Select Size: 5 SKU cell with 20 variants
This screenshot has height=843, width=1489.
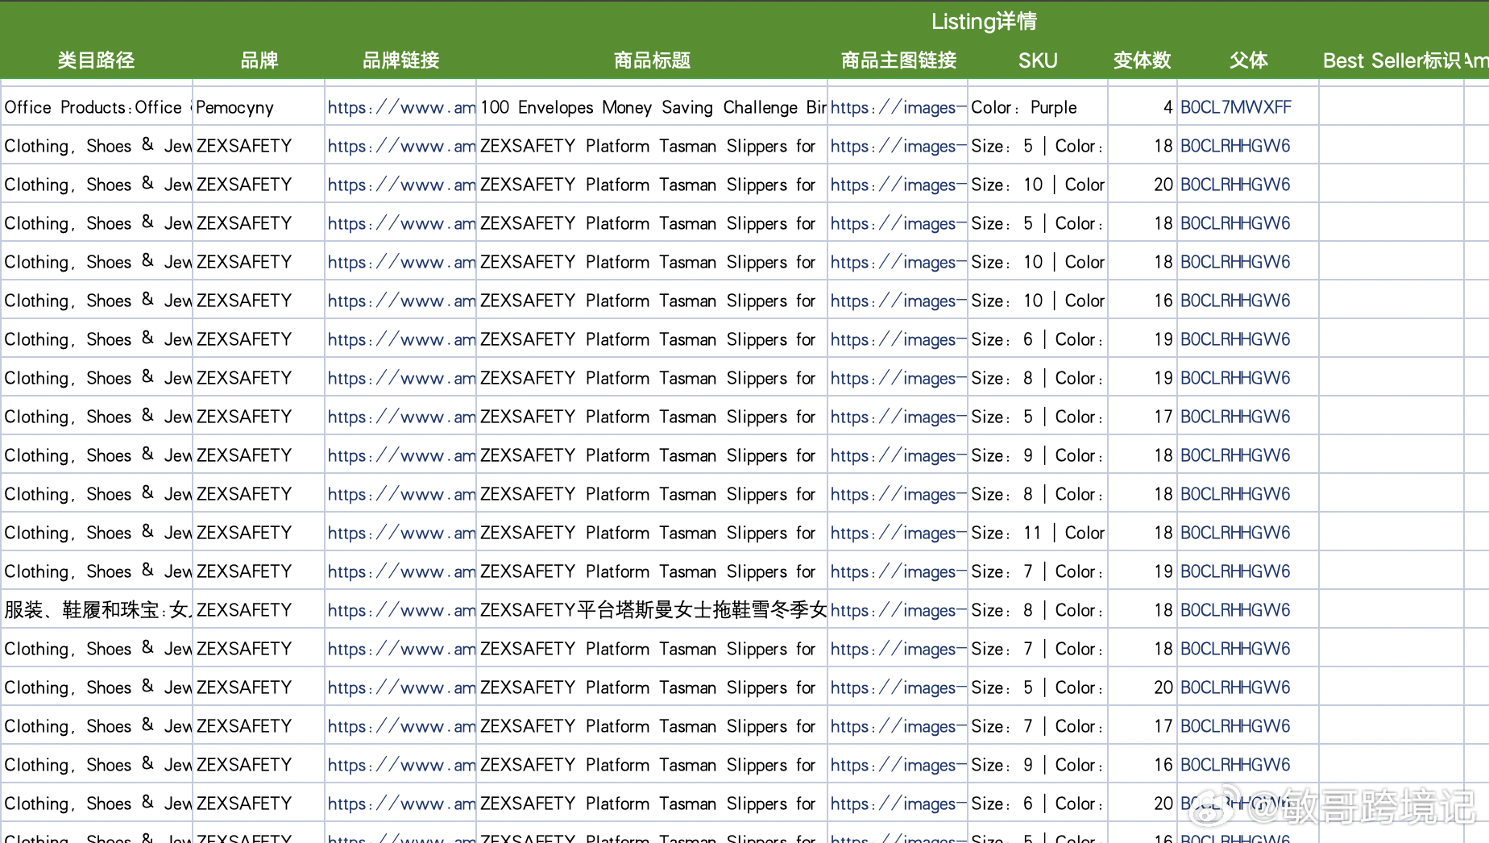click(1038, 687)
